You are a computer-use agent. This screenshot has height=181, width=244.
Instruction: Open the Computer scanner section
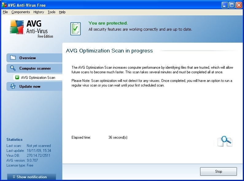(x=34, y=68)
